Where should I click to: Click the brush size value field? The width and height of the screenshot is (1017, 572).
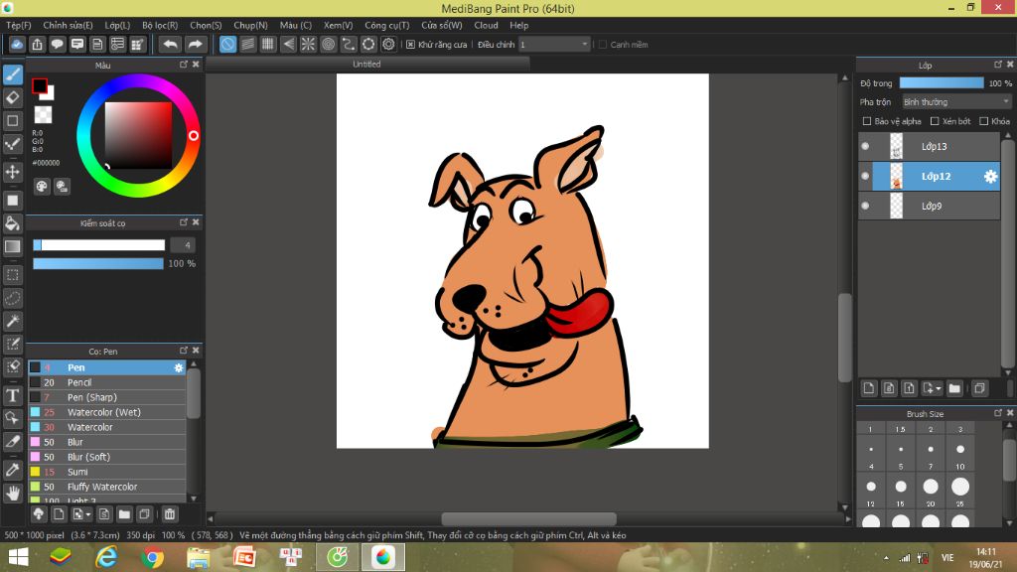click(183, 245)
